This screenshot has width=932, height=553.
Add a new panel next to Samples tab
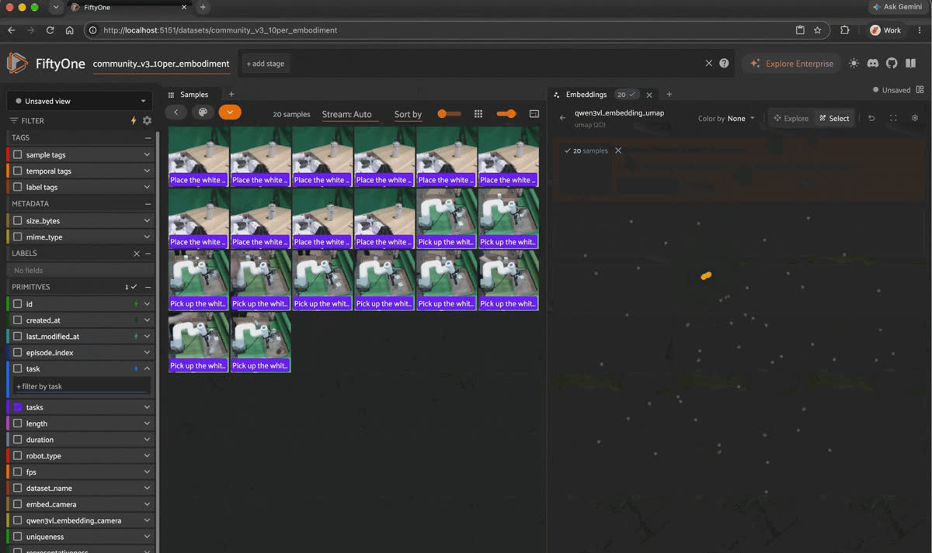[231, 95]
